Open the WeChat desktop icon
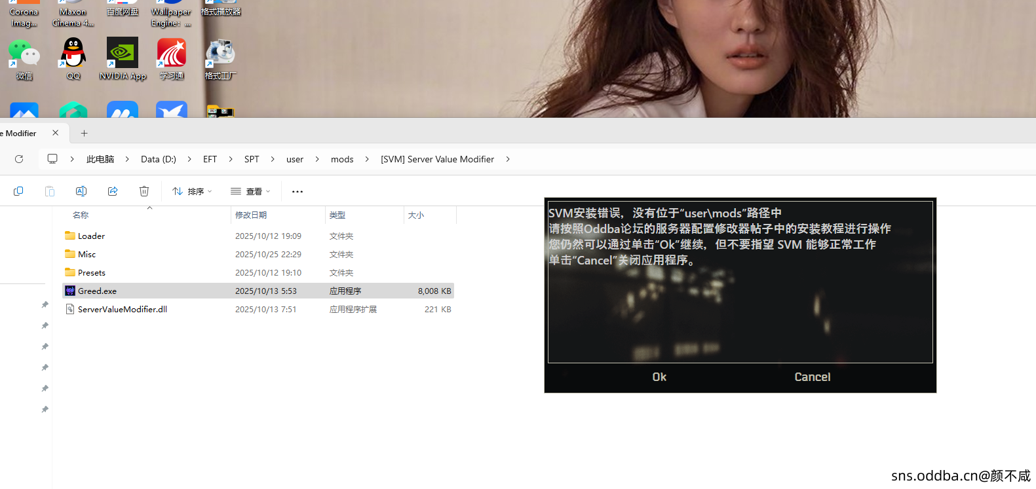 (24, 58)
